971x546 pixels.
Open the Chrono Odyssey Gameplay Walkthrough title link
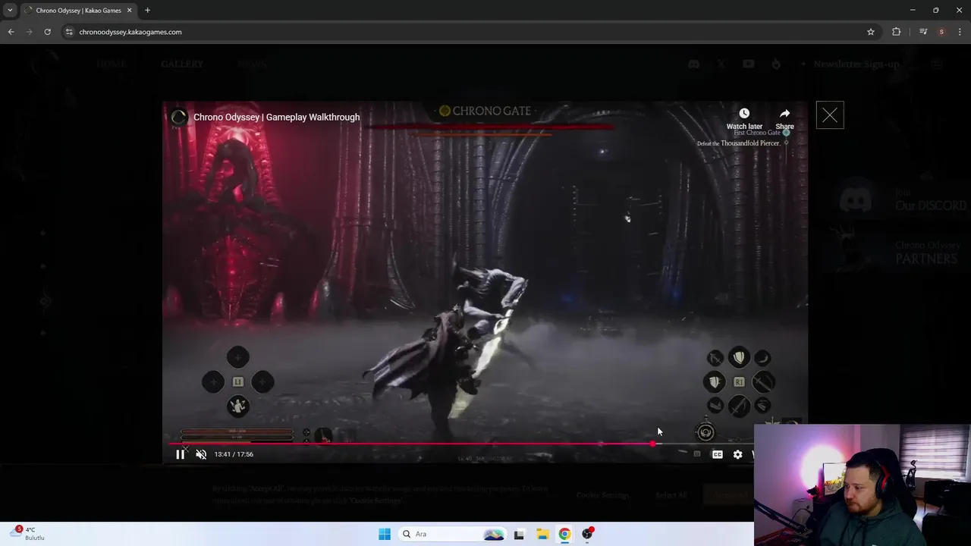276,117
